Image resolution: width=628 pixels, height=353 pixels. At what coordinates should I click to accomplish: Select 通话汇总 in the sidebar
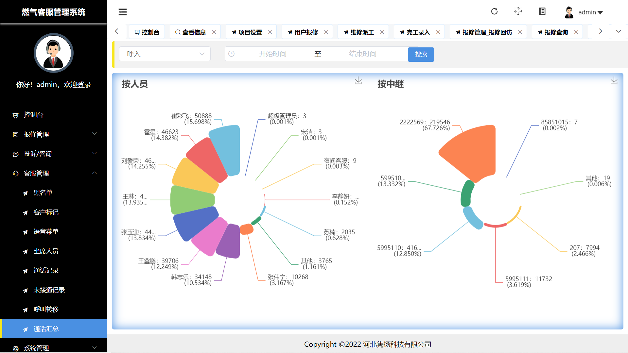coord(53,329)
